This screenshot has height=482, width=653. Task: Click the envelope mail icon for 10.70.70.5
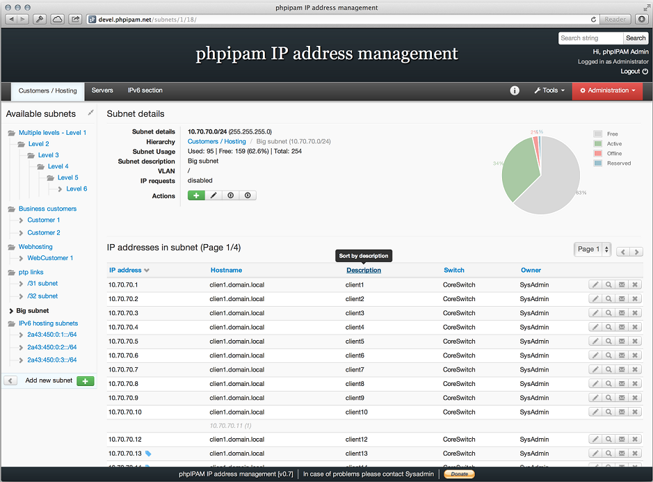[x=622, y=342]
